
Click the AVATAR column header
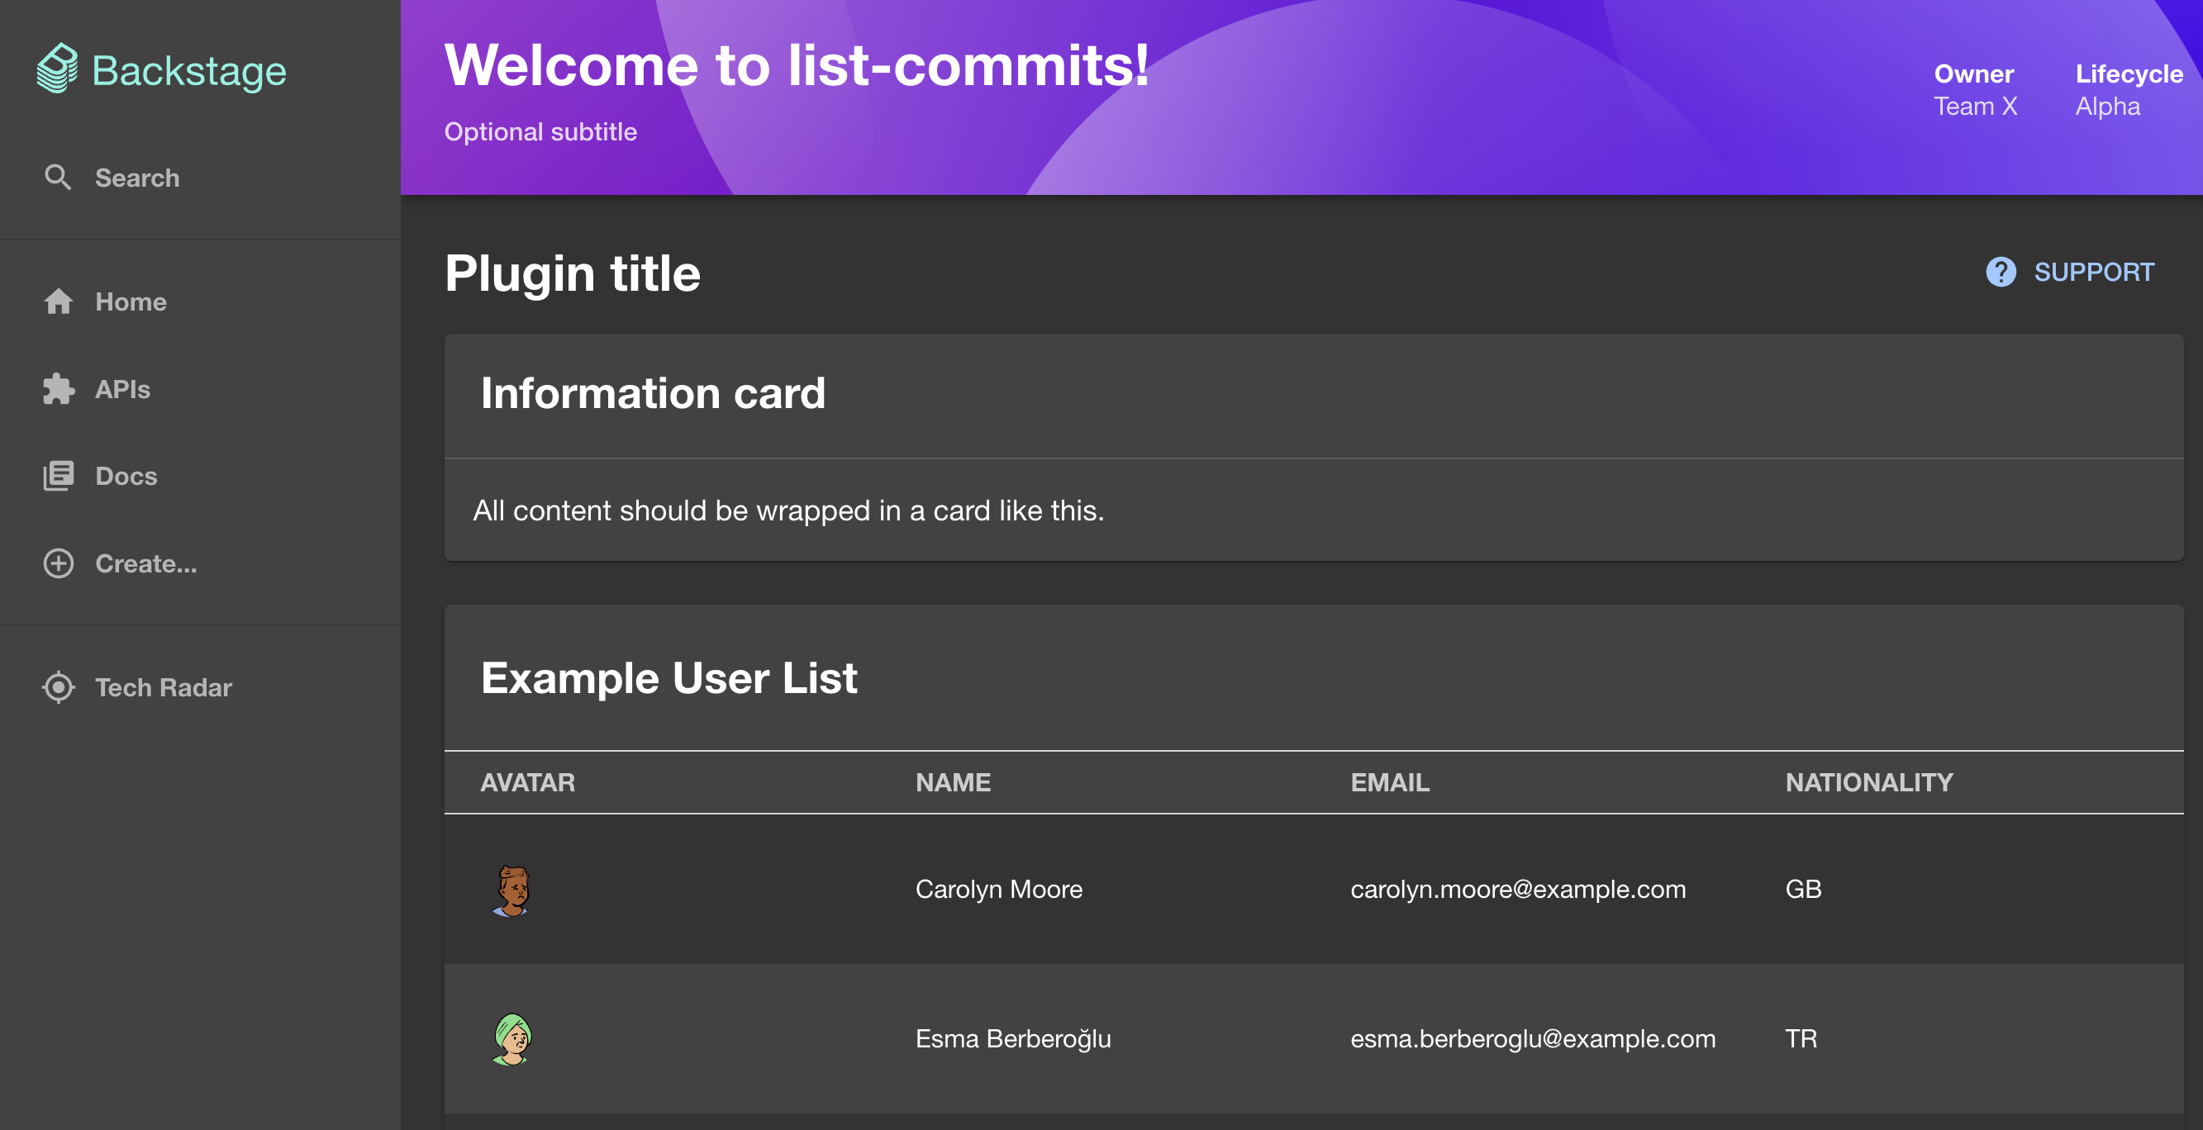coord(528,782)
